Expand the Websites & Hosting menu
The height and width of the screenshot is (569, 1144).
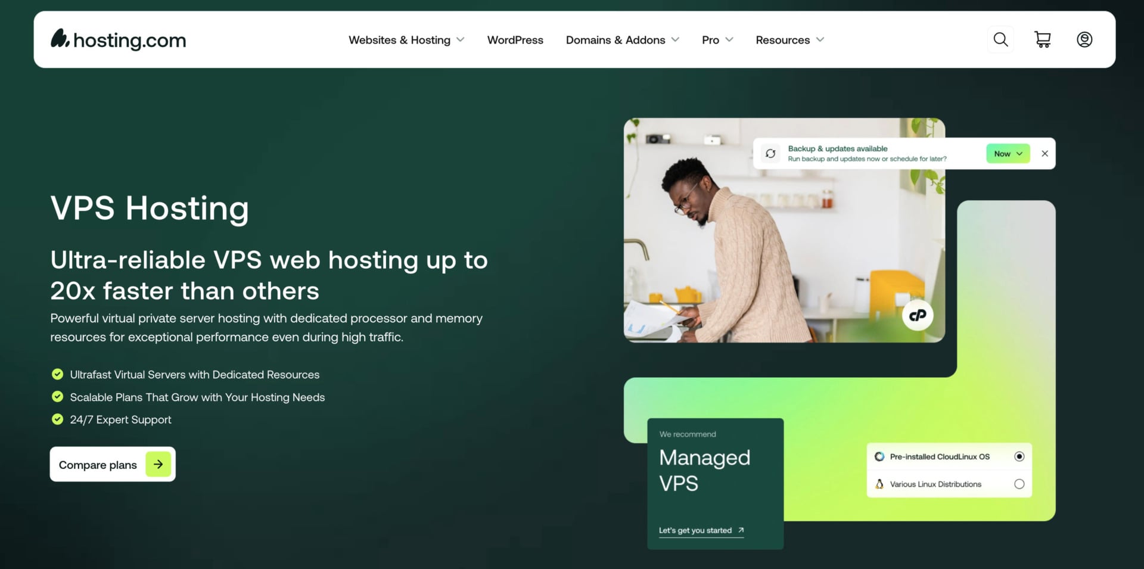click(406, 40)
